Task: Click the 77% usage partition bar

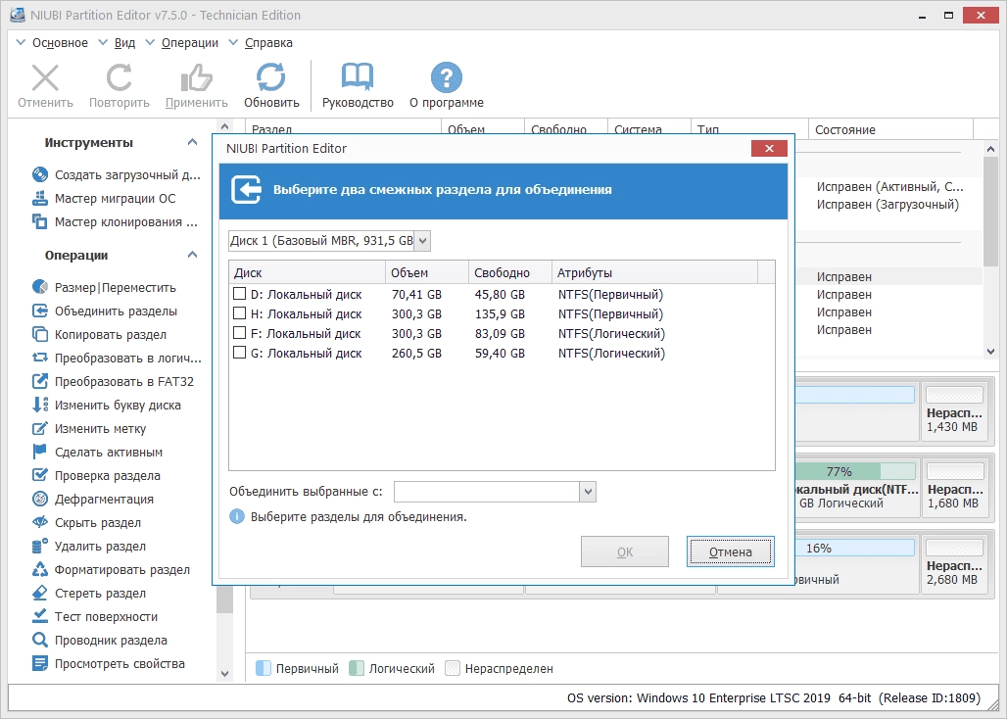Action: coord(855,471)
